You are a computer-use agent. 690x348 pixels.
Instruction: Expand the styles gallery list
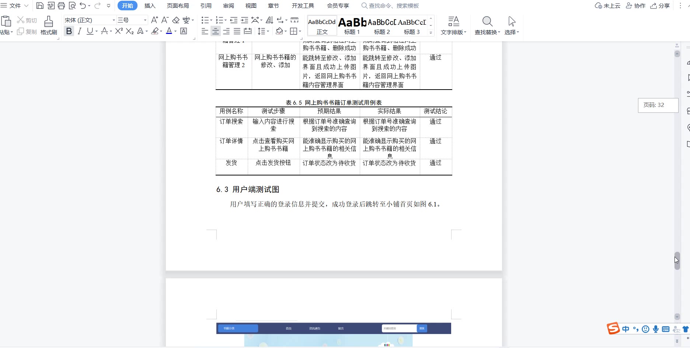[431, 32]
